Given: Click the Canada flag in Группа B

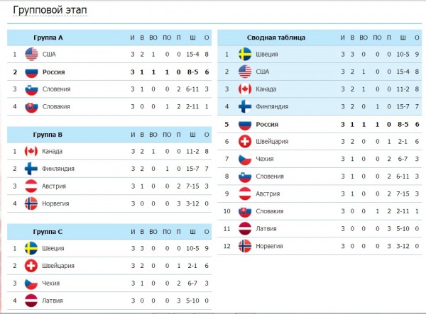Looking at the screenshot, I should pyautogui.click(x=31, y=151).
